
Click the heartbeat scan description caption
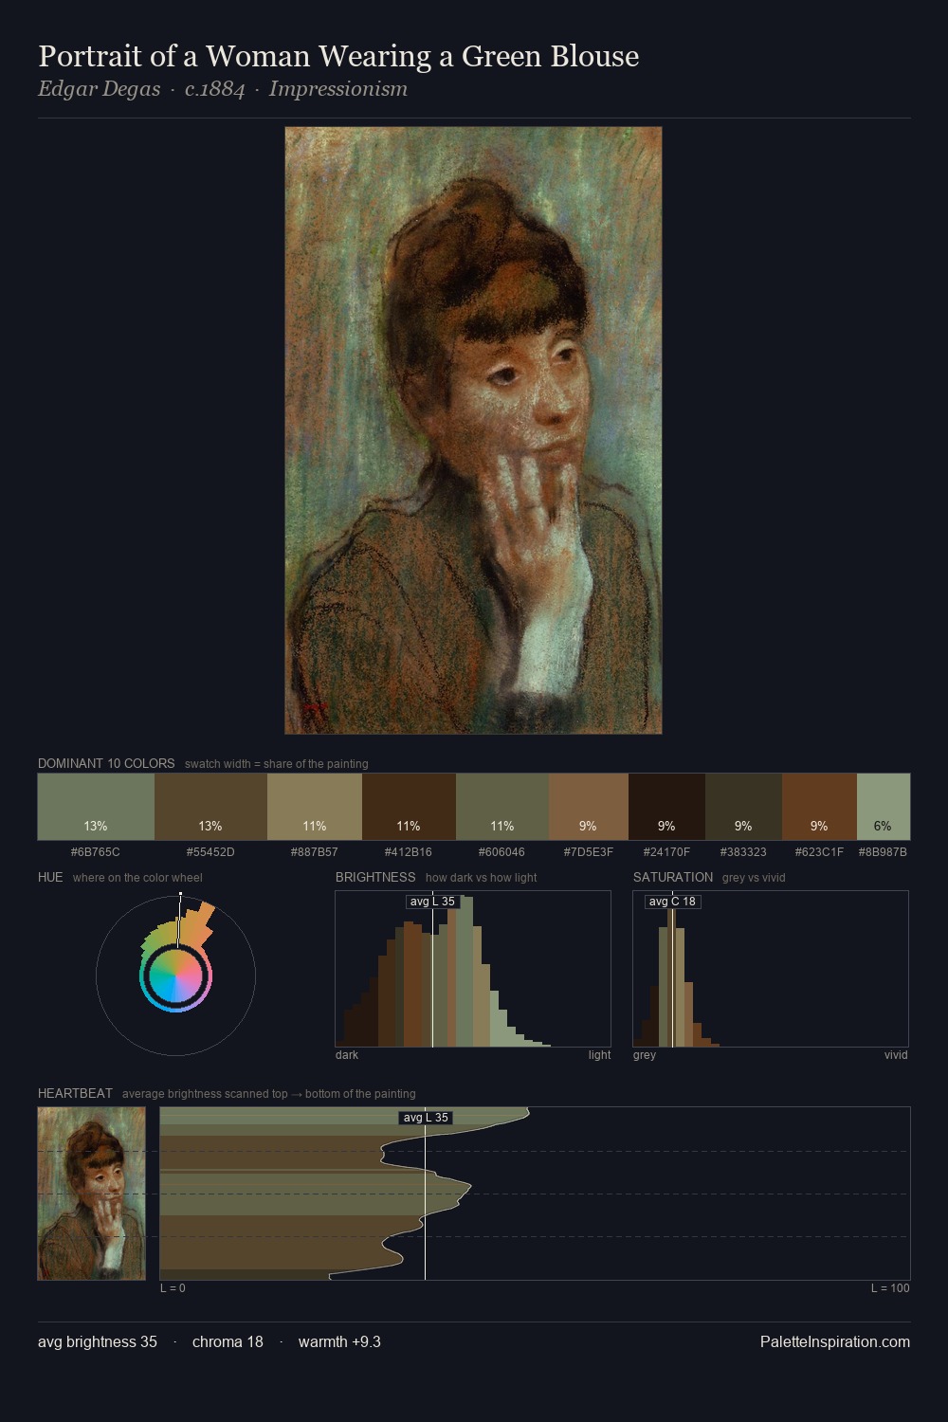(x=269, y=1093)
